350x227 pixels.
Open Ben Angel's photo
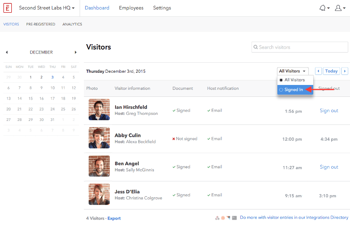tap(99, 166)
